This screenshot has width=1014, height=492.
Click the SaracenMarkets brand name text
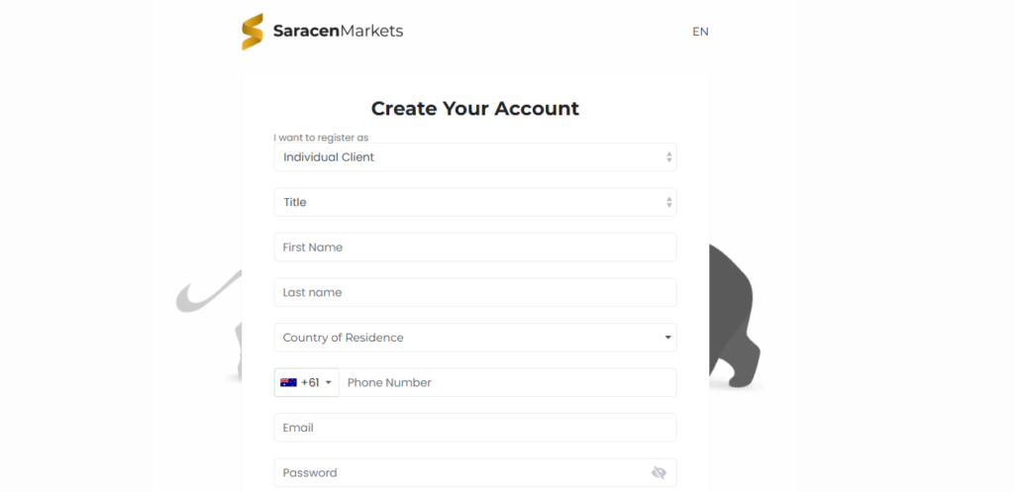(x=339, y=31)
